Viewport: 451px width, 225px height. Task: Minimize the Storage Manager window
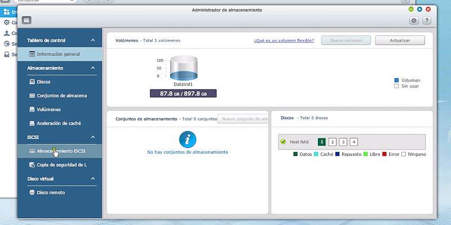coord(411,9)
